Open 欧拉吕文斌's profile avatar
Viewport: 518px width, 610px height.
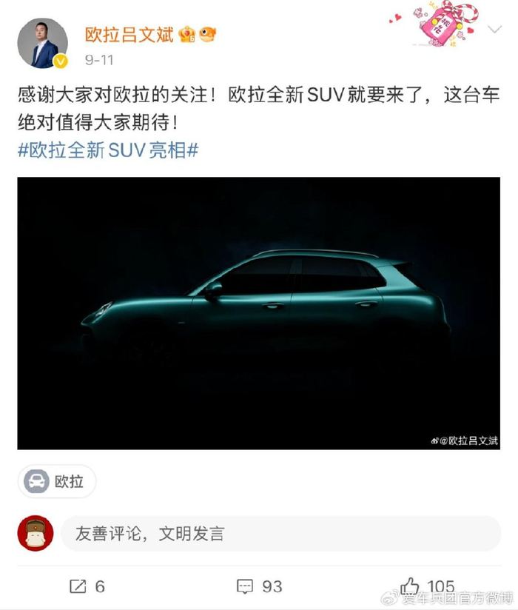click(43, 43)
